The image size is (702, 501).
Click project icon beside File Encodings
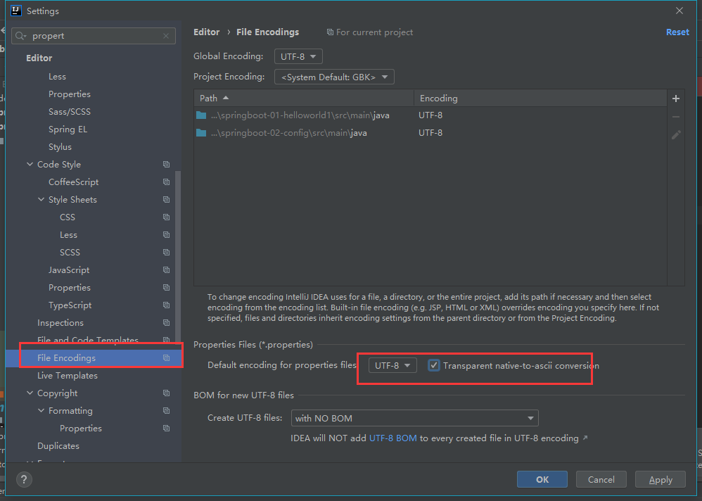pos(167,357)
